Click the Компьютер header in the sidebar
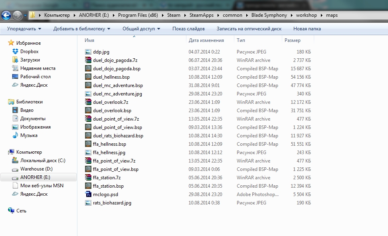This screenshot has height=236, width=388. click(x=29, y=152)
